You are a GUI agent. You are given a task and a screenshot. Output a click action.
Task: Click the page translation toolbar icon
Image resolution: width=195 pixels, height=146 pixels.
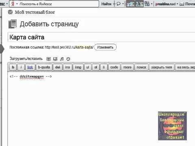[147, 4]
